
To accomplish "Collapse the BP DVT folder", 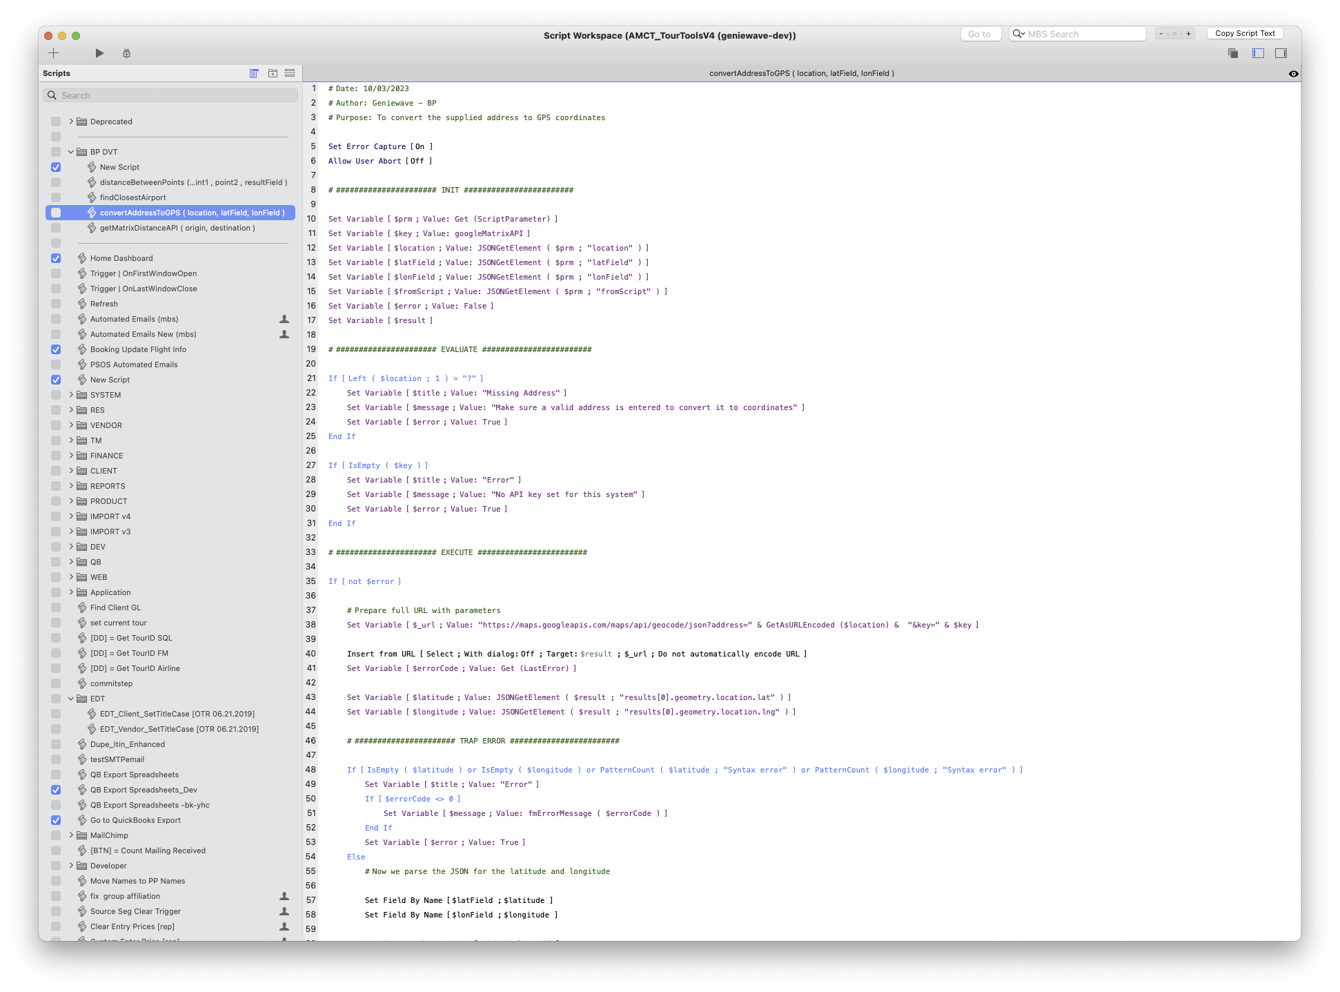I will click(71, 152).
